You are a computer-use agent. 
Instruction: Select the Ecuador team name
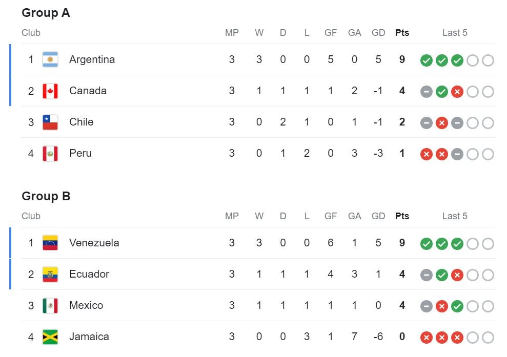(x=89, y=274)
